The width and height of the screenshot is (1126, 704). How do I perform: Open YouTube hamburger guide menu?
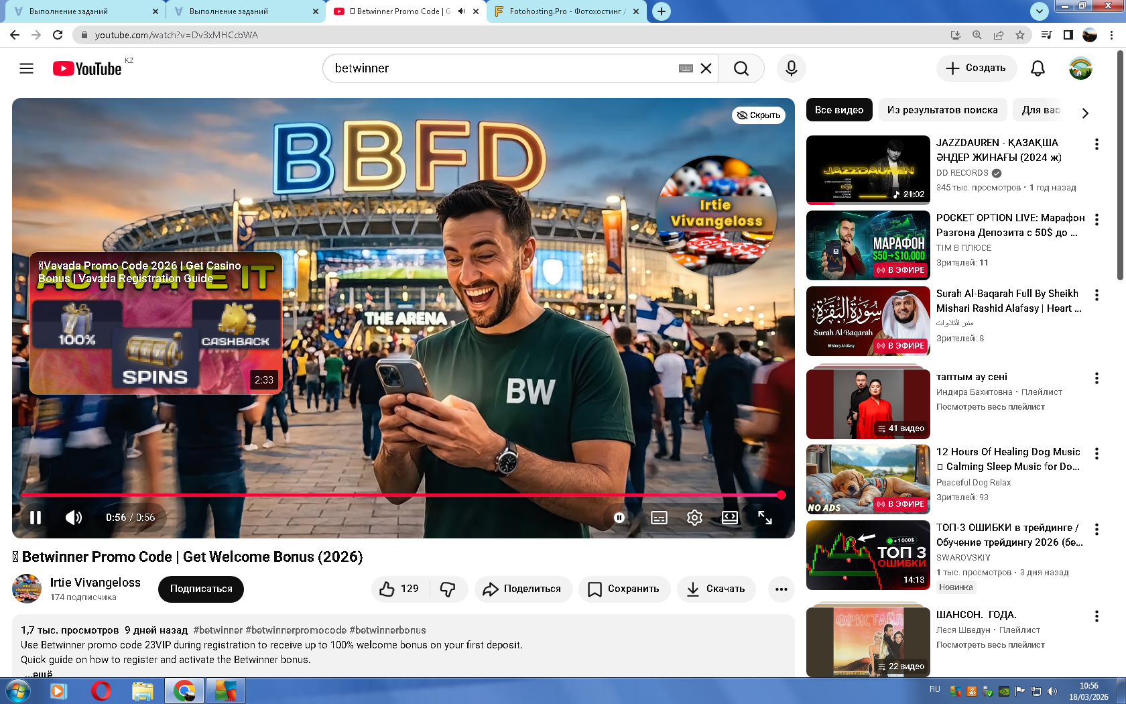click(26, 68)
